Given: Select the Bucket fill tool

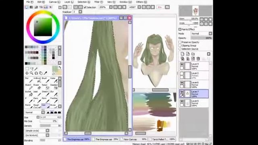Looking at the screenshot, I should [29, 93].
